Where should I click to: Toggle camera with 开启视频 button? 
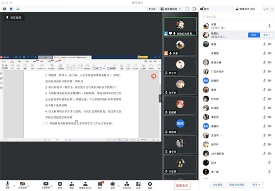22,185
